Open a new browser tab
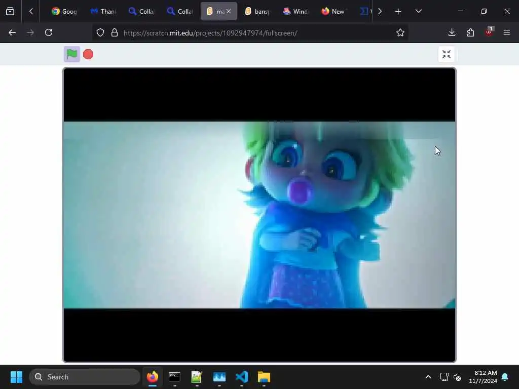Viewport: 519px width, 389px height. pos(398,12)
